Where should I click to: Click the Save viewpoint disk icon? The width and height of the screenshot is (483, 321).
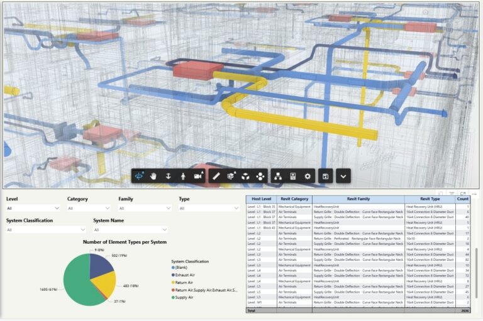[325, 176]
